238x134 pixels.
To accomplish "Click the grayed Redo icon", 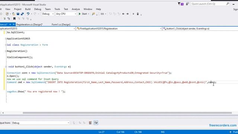I will [35, 14].
